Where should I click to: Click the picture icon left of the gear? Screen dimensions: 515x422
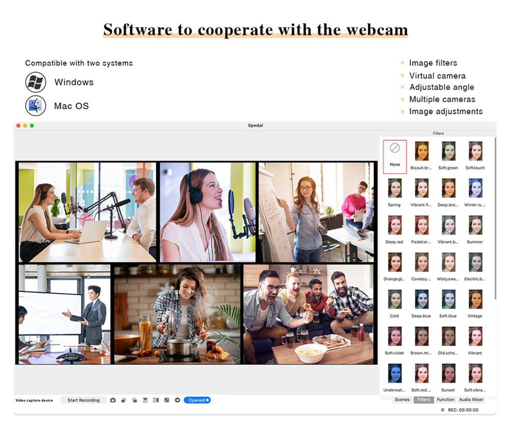[166, 400]
